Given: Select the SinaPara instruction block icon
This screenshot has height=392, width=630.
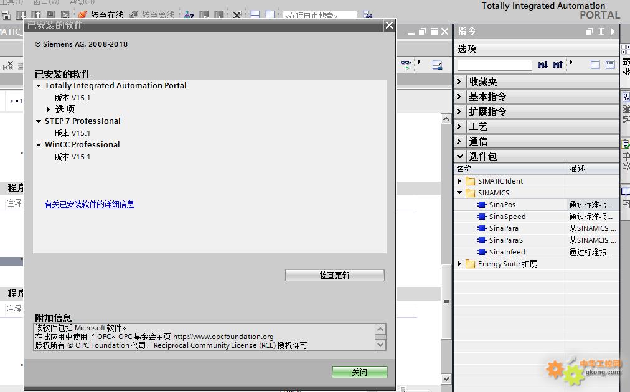Looking at the screenshot, I should [482, 228].
